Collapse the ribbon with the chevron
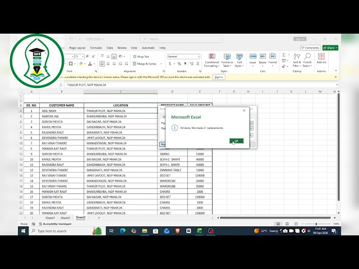 point(336,71)
